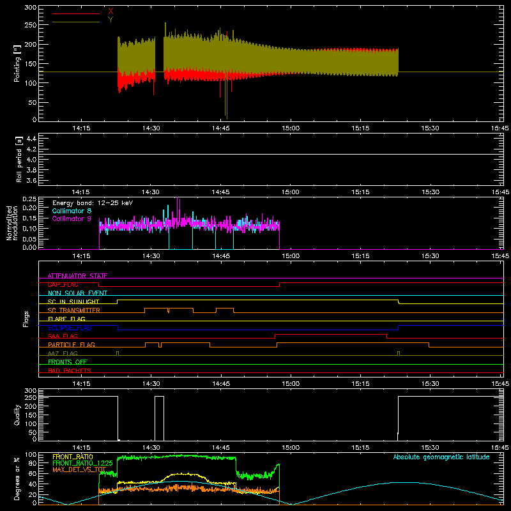The image size is (511, 511).
Task: Select the 'Energy band: 12-25 keV' annotation
Action: [93, 203]
